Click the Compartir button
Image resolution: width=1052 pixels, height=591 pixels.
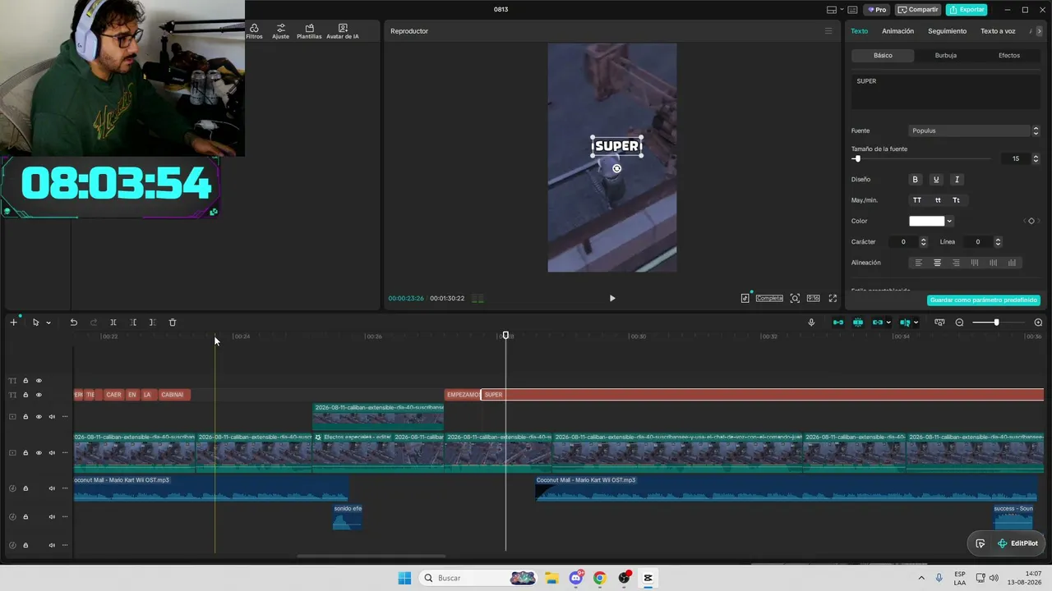pos(918,10)
